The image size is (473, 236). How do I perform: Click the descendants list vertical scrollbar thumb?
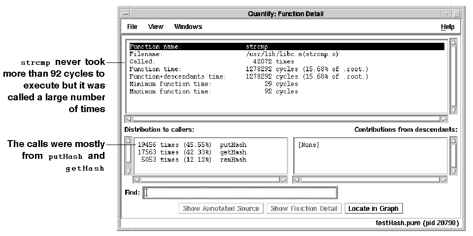[x=454, y=156]
